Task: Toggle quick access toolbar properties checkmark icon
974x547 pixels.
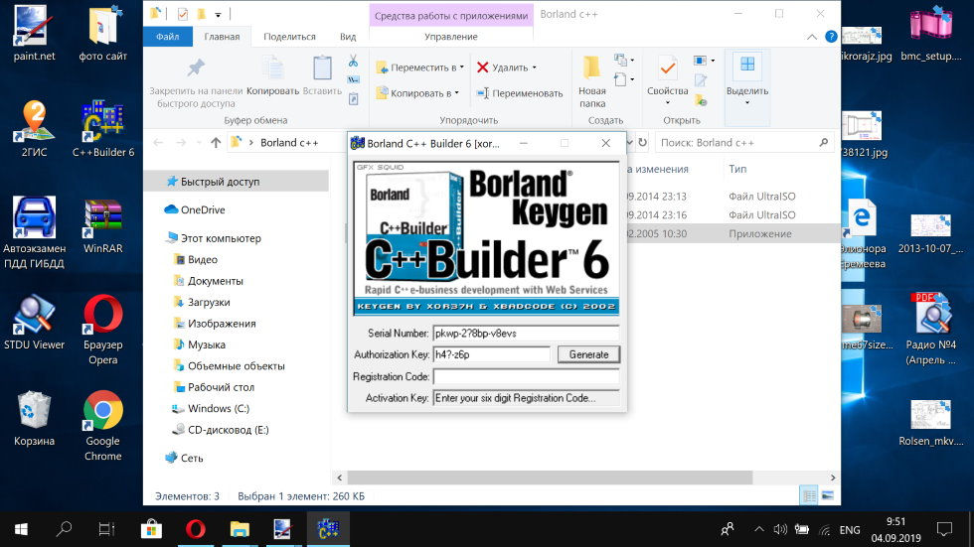Action: click(183, 14)
